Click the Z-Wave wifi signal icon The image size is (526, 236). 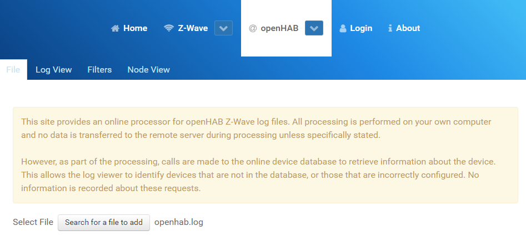click(169, 28)
